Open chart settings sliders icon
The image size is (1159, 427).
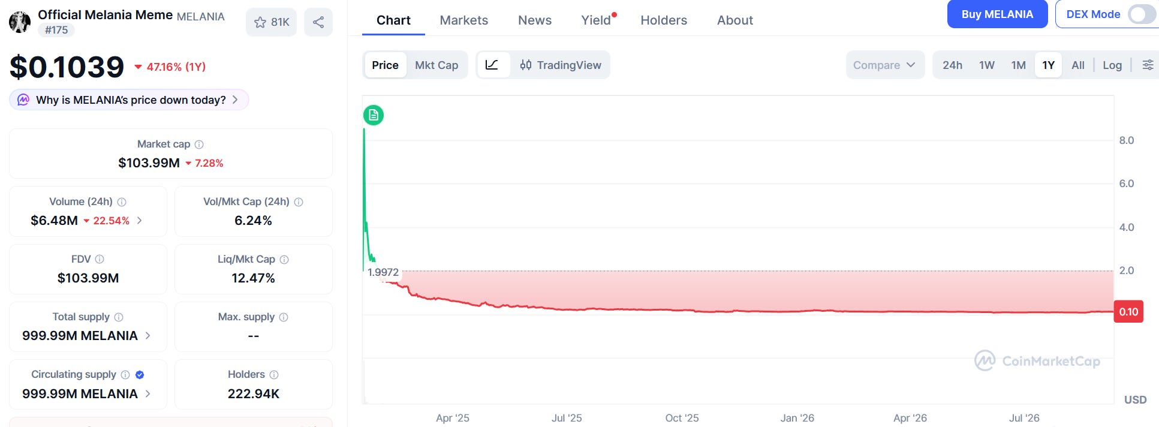1148,65
